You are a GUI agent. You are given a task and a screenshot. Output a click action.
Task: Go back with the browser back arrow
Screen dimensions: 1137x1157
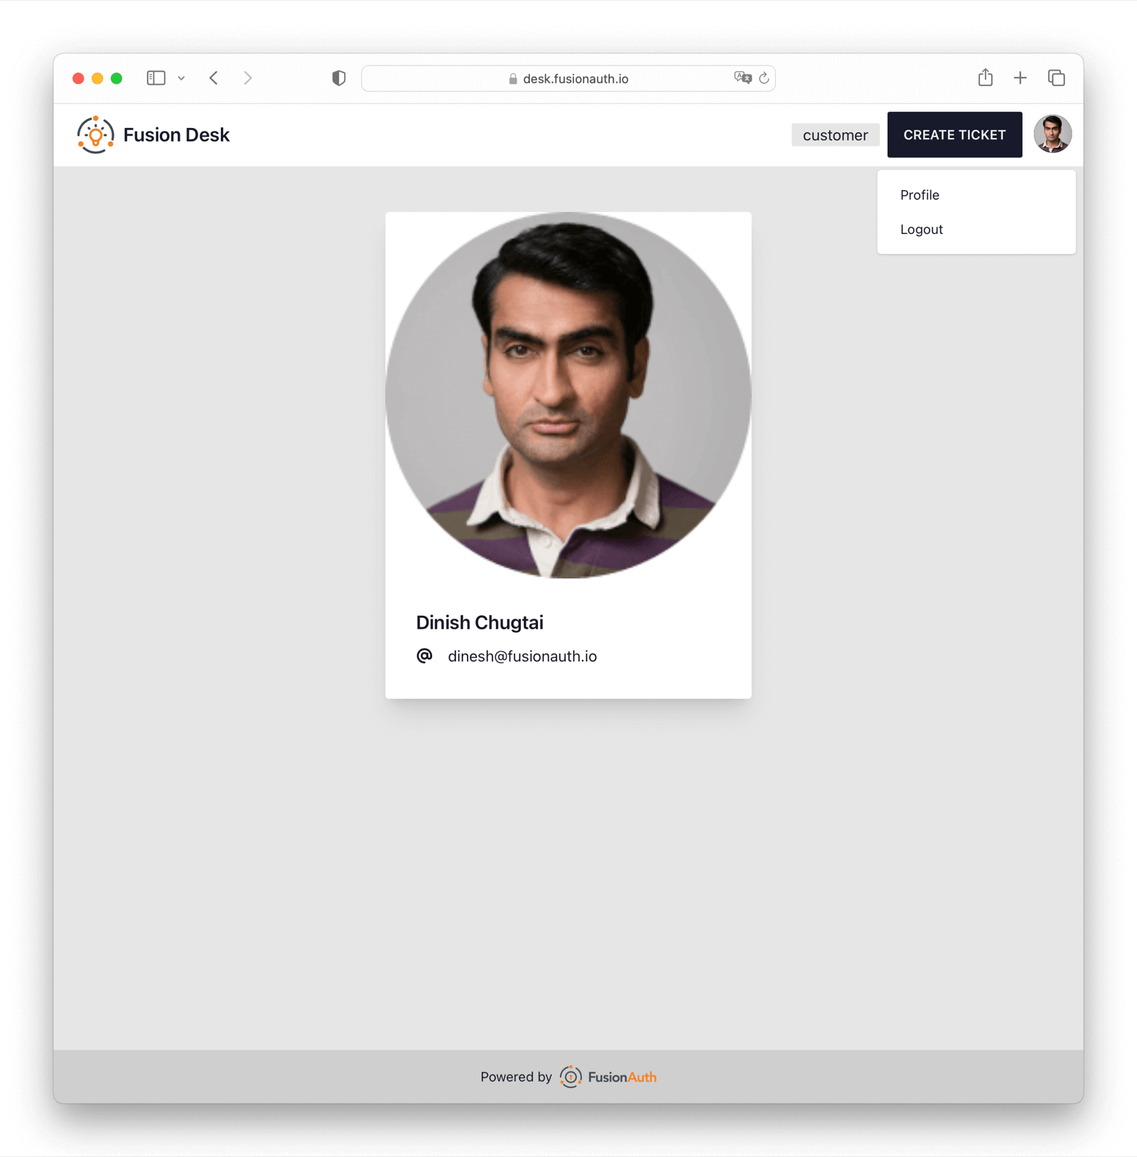(214, 78)
